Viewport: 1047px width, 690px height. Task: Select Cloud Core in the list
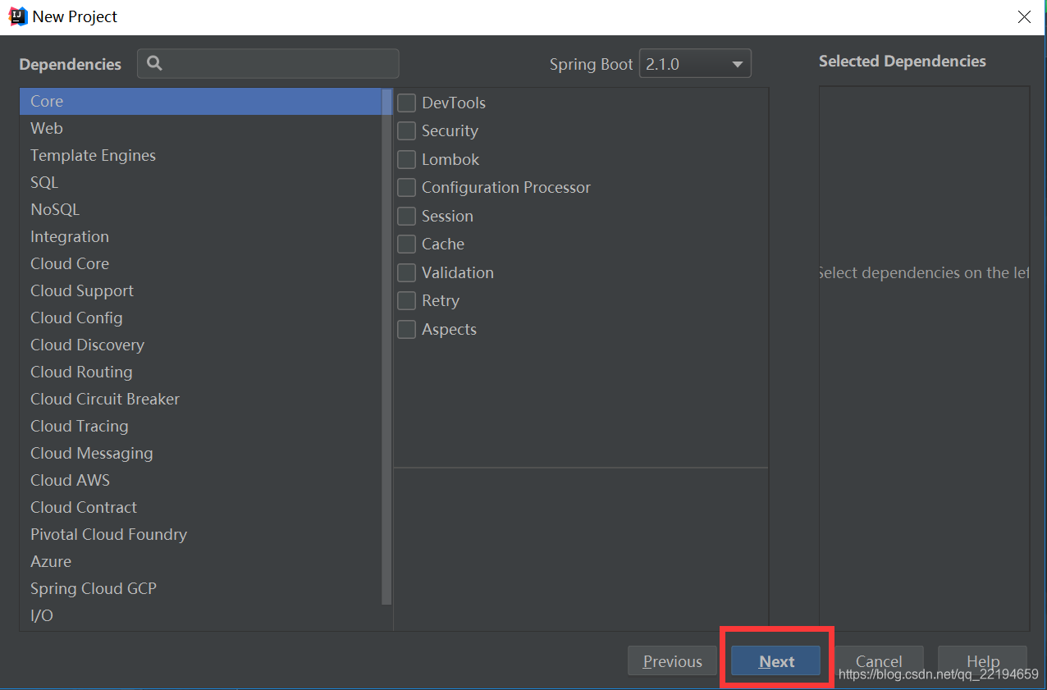(x=201, y=263)
